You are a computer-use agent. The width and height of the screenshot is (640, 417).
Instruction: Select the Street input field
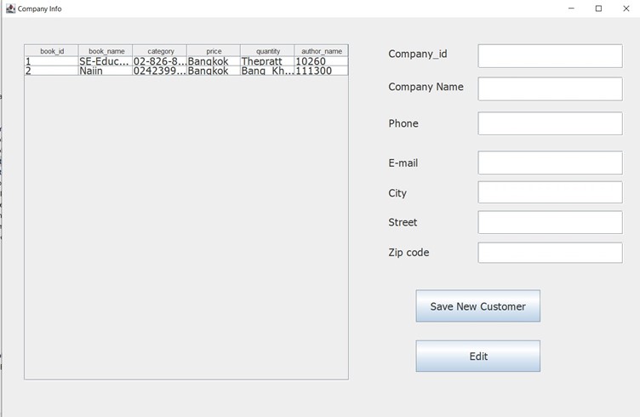[550, 222]
